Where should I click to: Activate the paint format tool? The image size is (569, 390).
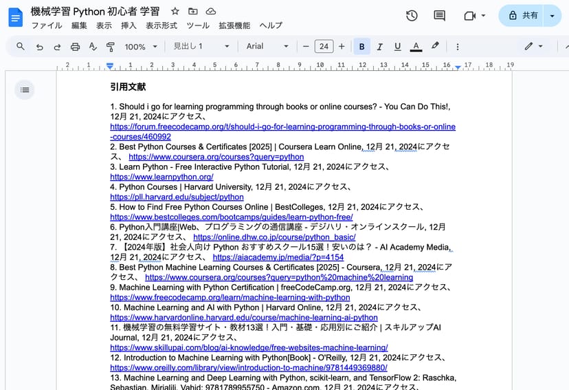tap(111, 47)
